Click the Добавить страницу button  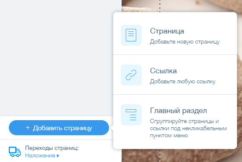59,128
